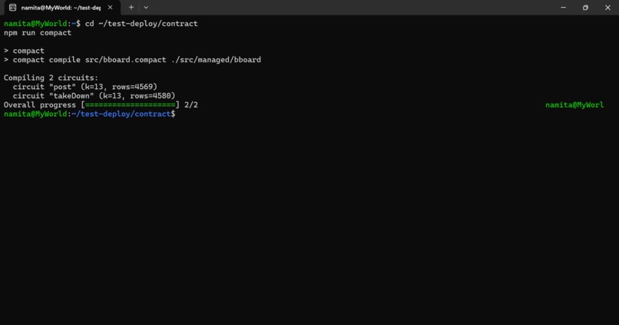The image size is (619, 325).
Task: Click the 'compact compile src/bboard.compact' line
Action: pyautogui.click(x=132, y=60)
